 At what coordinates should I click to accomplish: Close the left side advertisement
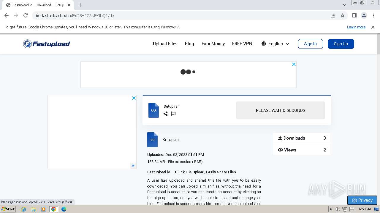point(134,98)
